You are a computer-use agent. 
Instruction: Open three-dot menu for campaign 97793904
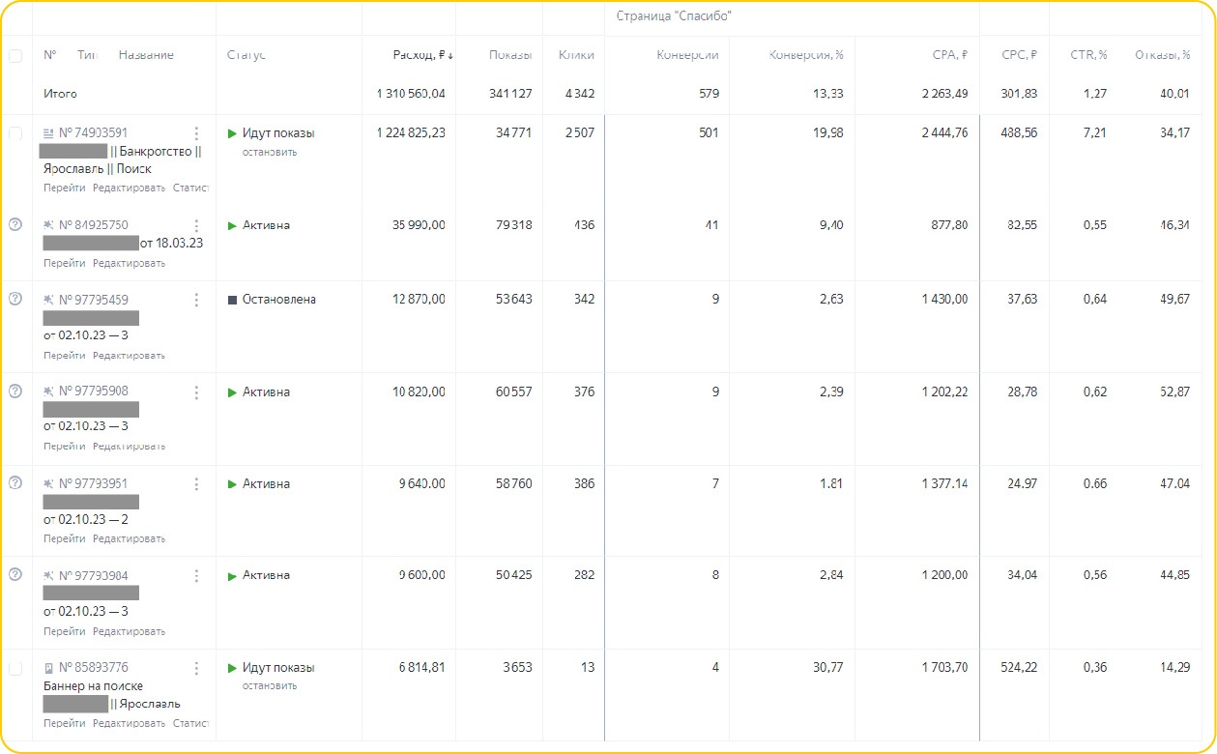[196, 576]
